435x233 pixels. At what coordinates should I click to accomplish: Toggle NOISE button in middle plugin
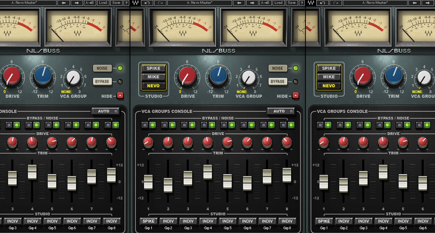(277, 68)
